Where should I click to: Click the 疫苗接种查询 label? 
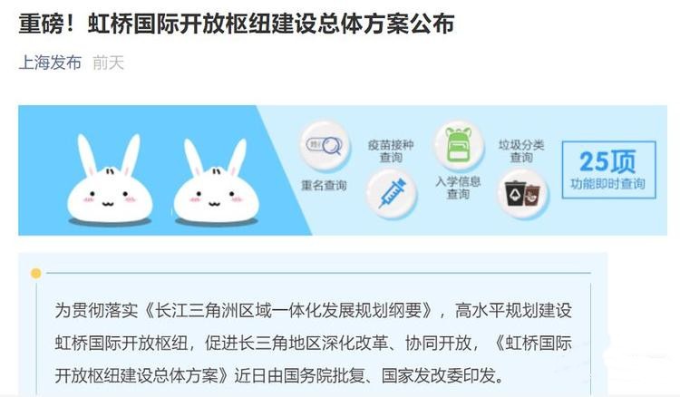point(391,150)
